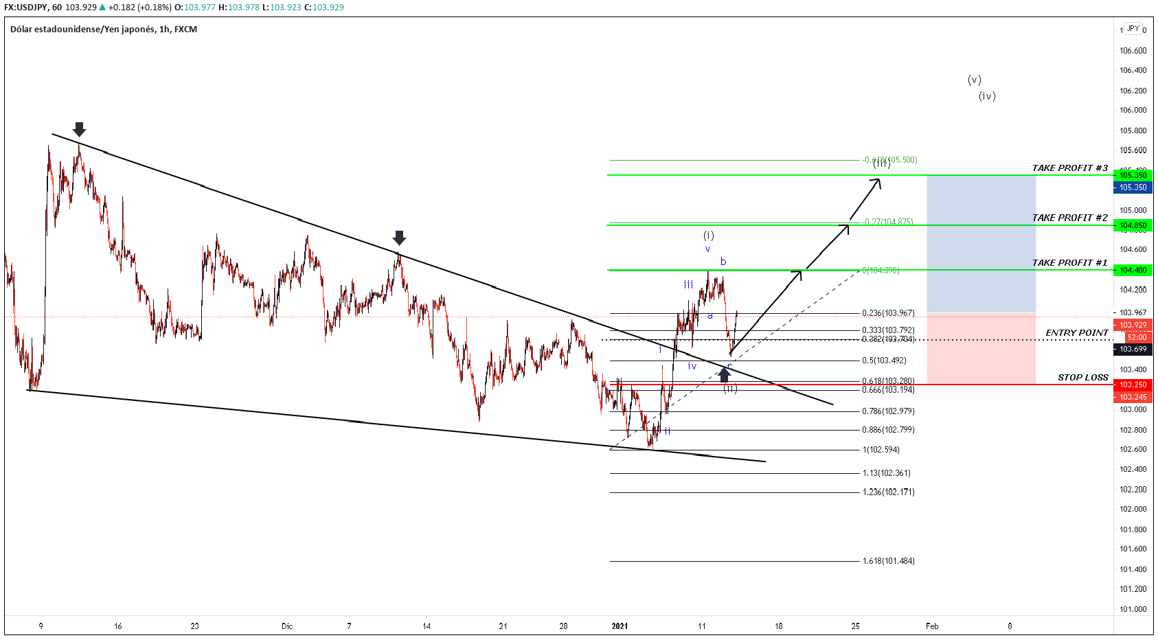Click the blue profit target zone rectangle

[981, 244]
